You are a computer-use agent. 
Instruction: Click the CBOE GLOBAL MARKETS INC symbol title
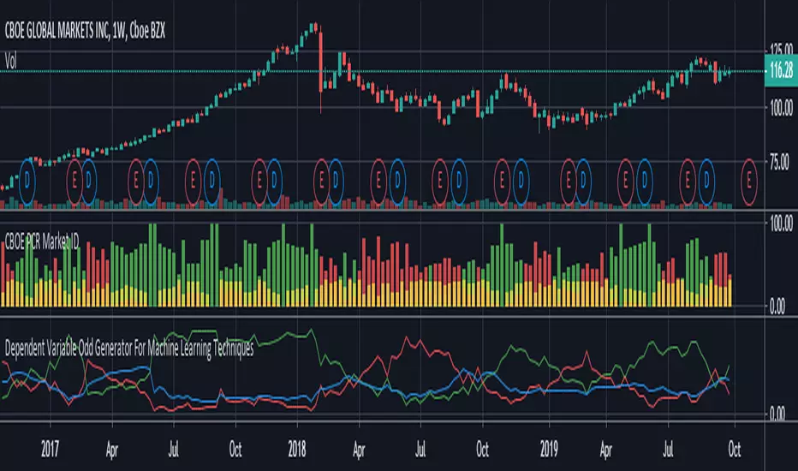[x=57, y=31]
